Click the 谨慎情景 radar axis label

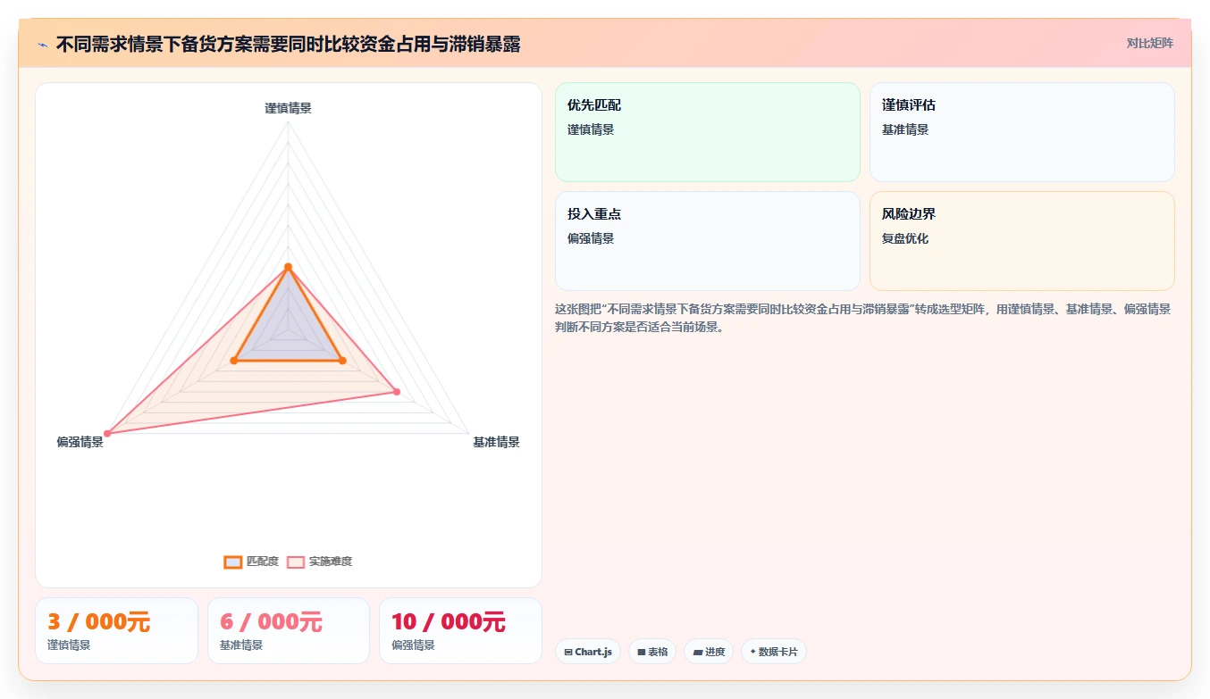[x=288, y=108]
